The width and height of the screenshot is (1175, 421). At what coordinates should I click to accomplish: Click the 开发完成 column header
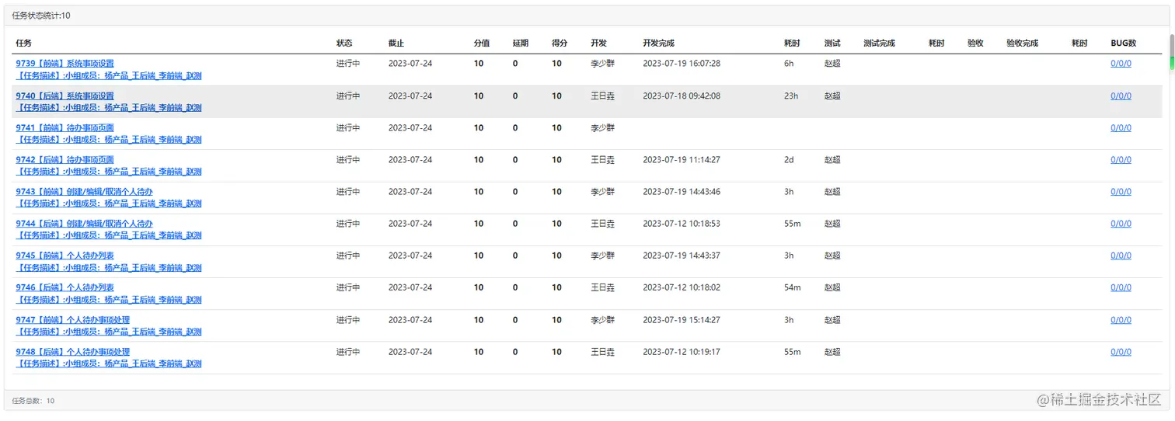(x=658, y=43)
